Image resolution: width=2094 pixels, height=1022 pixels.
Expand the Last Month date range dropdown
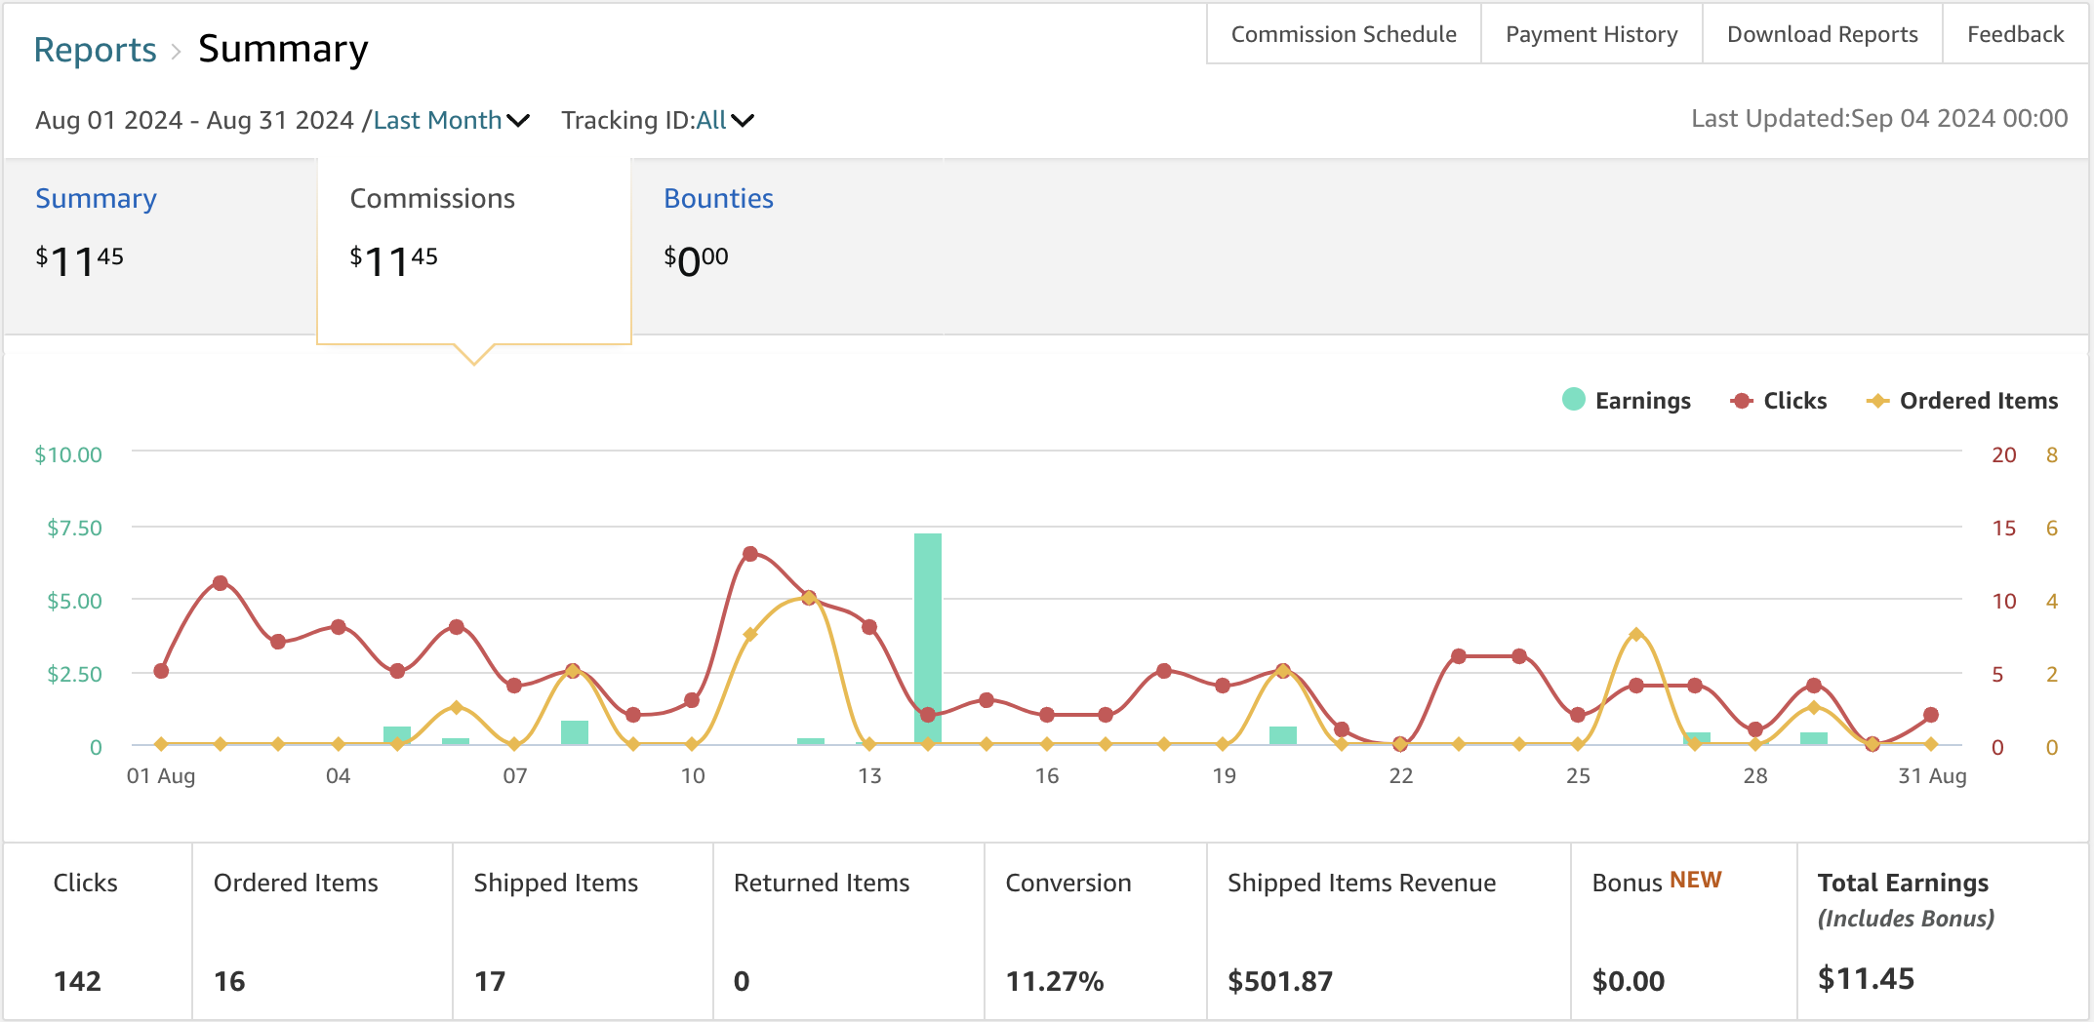tap(452, 120)
